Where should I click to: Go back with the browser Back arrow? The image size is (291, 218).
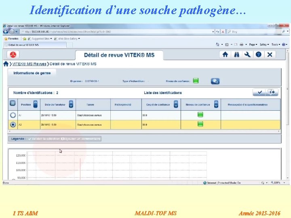[x=6, y=32]
